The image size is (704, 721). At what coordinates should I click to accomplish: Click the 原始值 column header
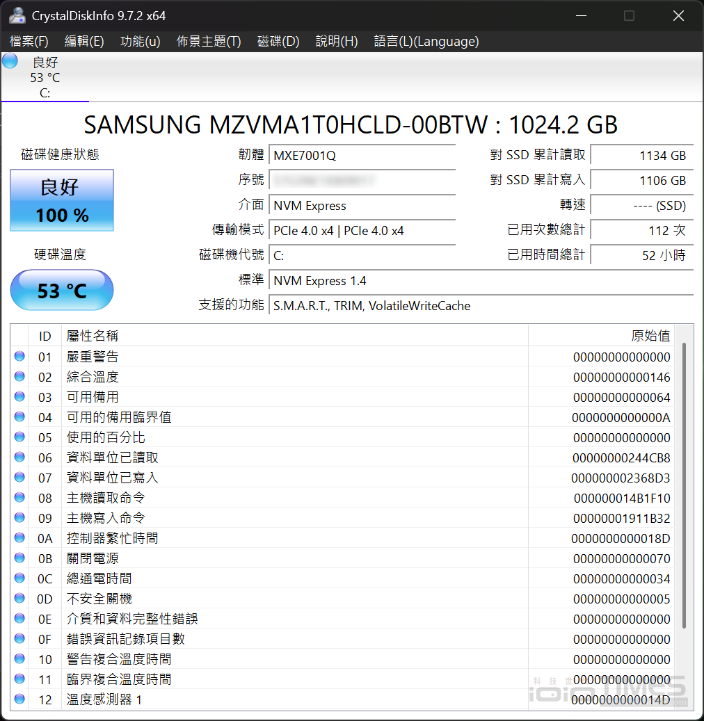point(601,336)
